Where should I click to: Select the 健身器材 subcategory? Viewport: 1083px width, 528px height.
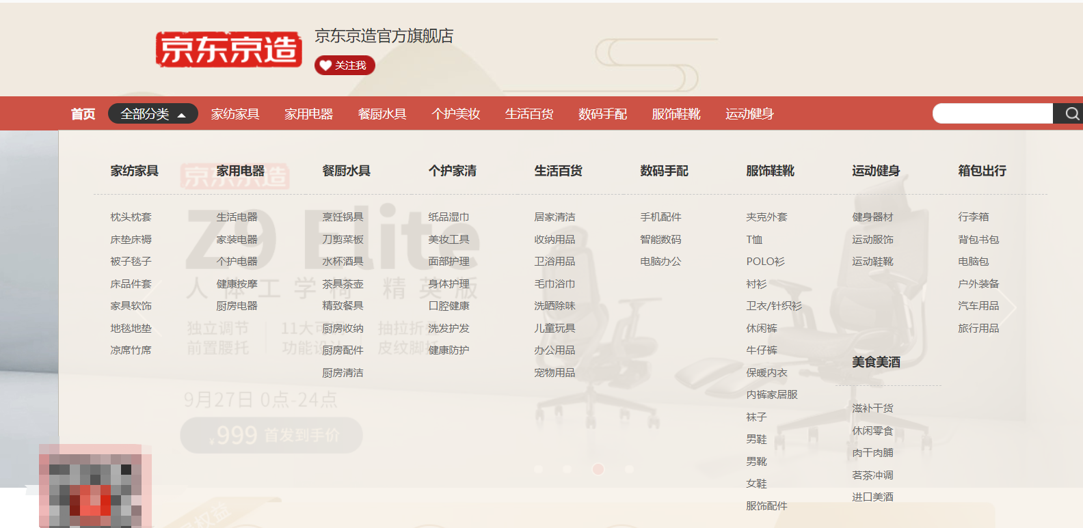click(x=873, y=217)
